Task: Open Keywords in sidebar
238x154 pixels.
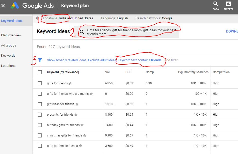Action: coord(8,56)
